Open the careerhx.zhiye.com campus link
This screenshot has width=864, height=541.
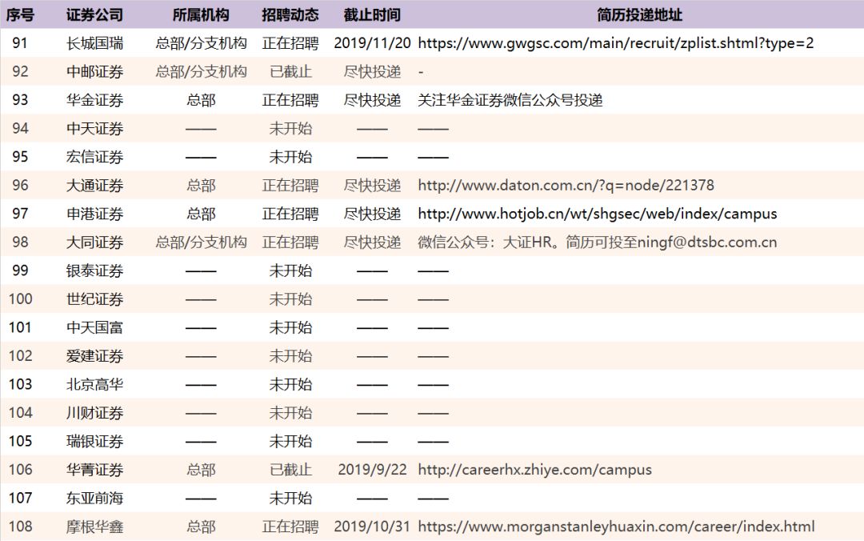(x=534, y=469)
